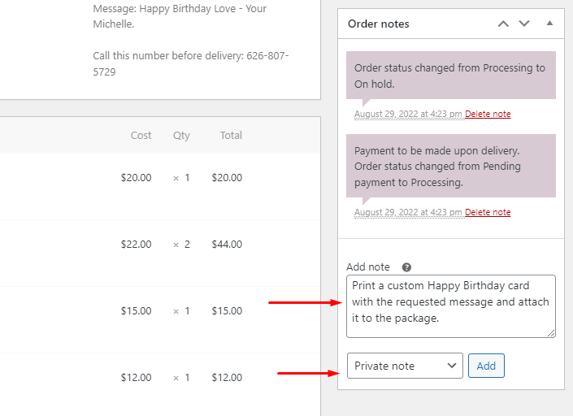The width and height of the screenshot is (573, 416).
Task: Delete the 'Payment upon delivery' note
Action: tap(488, 212)
